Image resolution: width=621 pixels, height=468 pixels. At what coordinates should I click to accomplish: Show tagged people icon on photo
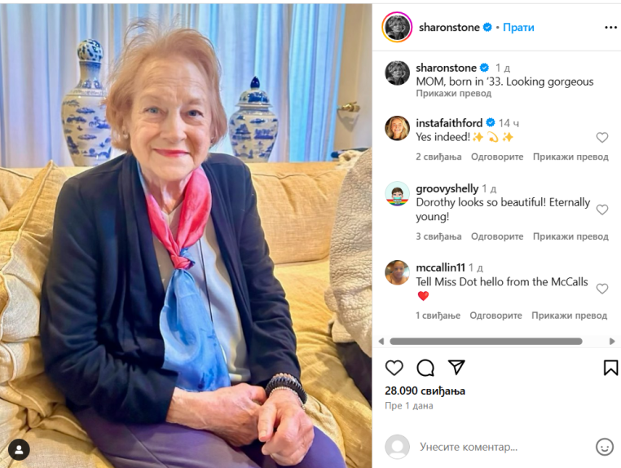coord(19,450)
